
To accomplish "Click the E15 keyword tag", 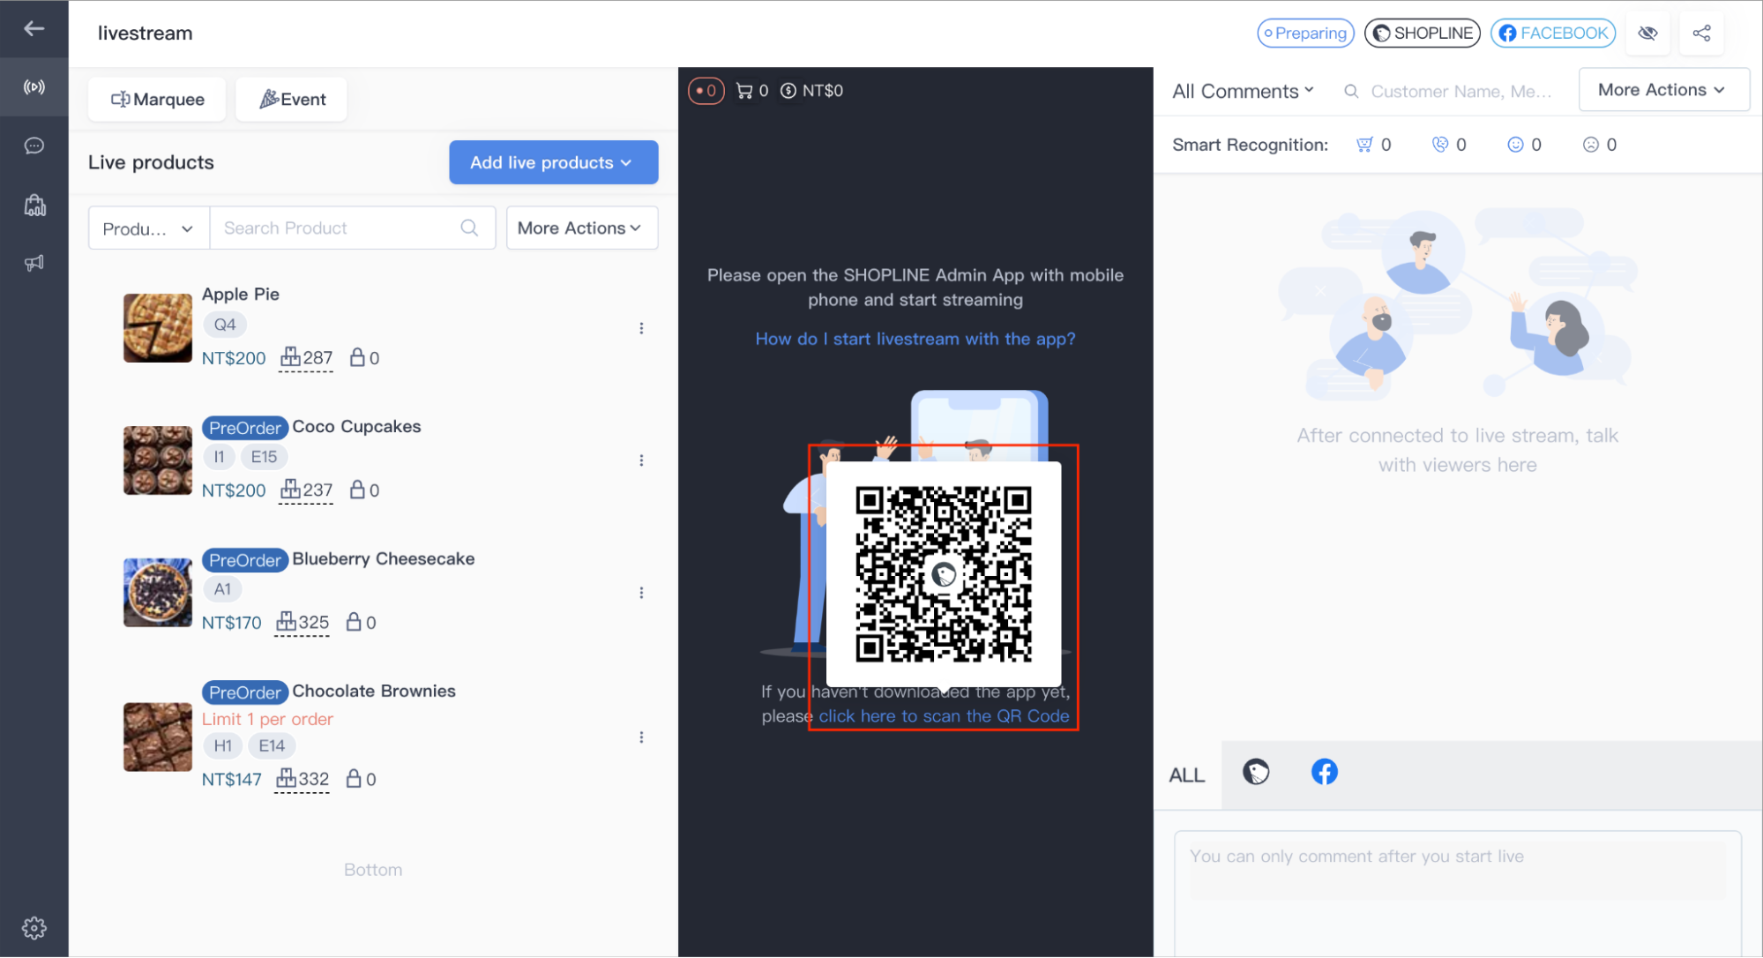I will click(x=264, y=457).
